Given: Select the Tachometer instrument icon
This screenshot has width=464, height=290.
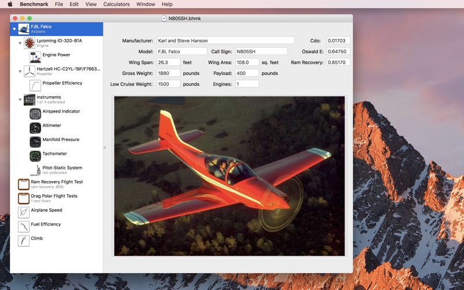Looking at the screenshot, I should point(35,156).
